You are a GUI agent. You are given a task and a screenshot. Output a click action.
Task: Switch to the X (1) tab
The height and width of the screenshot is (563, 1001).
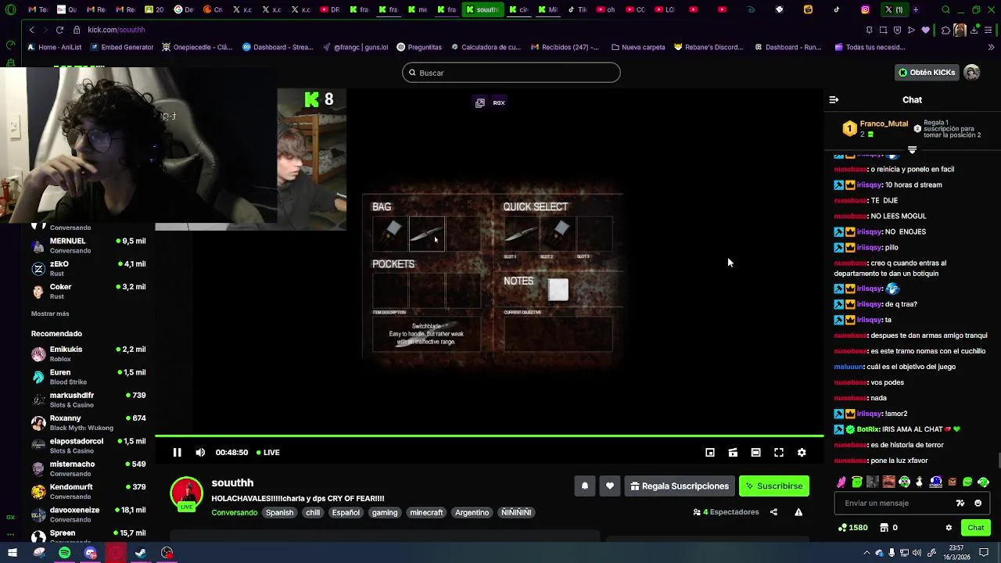[x=893, y=9]
